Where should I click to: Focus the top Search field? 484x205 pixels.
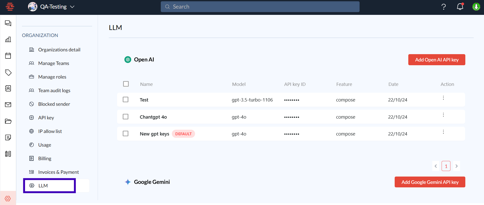[260, 7]
